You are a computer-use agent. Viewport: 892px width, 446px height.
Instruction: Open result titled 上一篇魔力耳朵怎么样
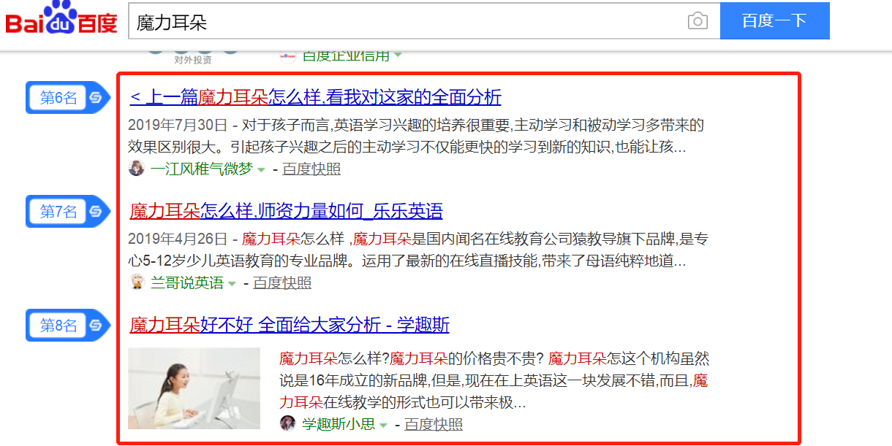click(x=316, y=97)
